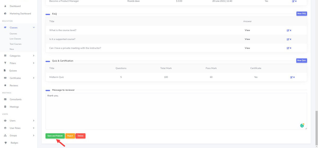Edit the Midterm Quiz entry
Viewport: 318px width, 148px height.
pos(291,77)
